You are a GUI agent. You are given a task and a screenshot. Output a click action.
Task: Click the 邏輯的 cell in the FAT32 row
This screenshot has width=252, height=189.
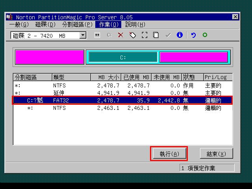[213, 100]
